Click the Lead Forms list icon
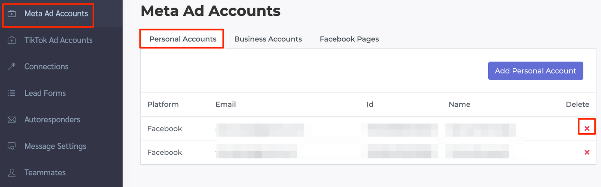Screen dimensions: 601x187 12,93
